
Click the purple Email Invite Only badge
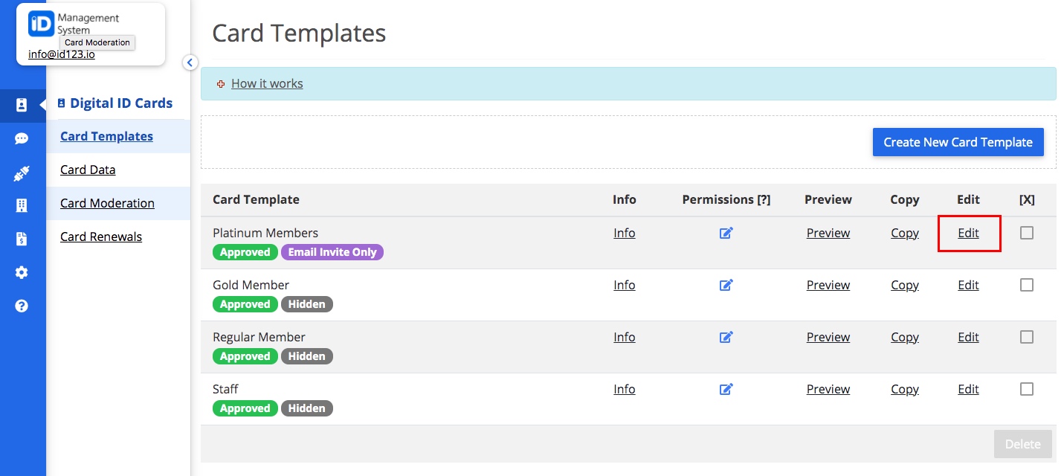332,252
